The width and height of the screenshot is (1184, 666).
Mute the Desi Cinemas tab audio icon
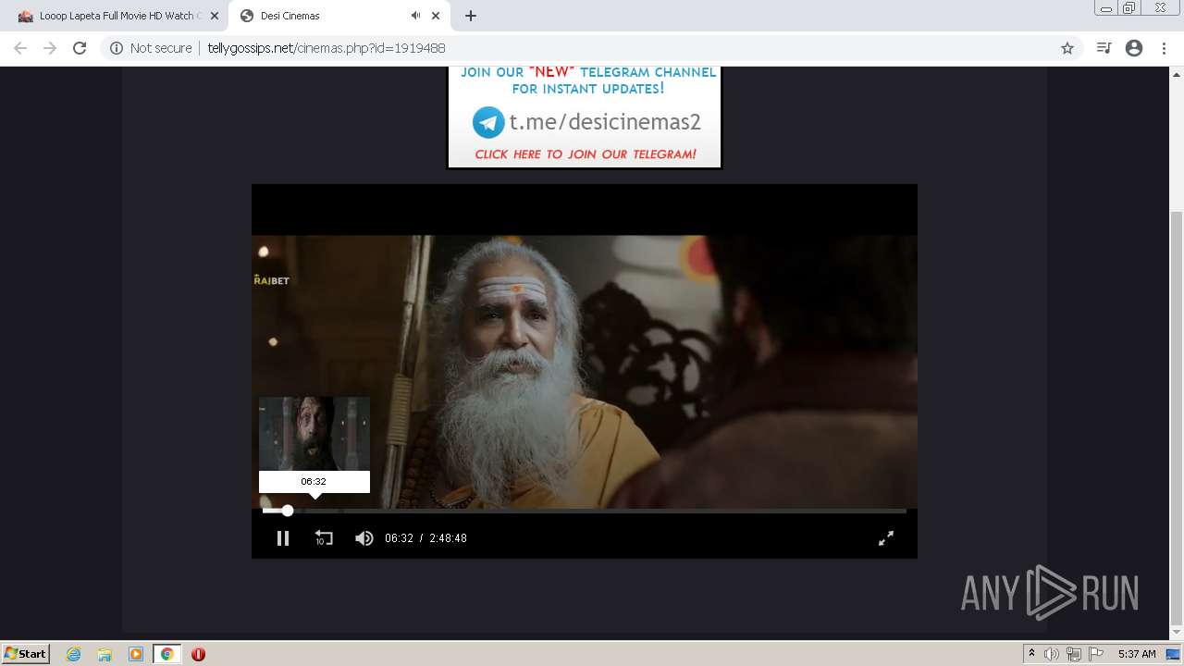tap(415, 16)
